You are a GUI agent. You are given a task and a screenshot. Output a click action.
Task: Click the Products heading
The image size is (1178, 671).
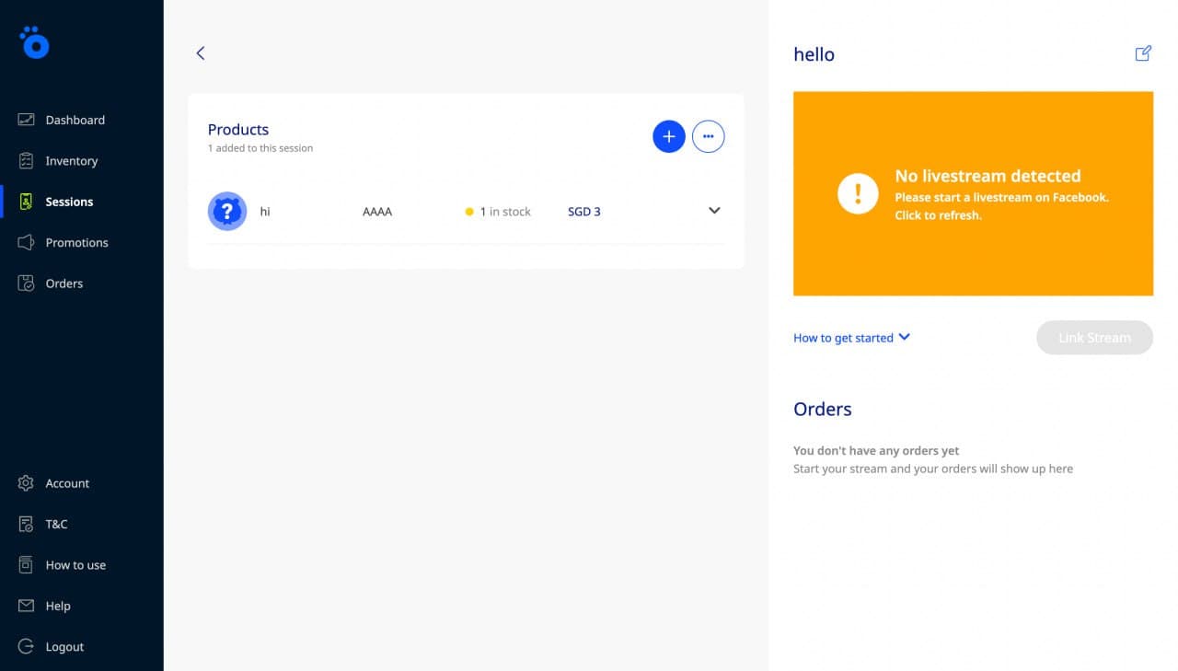point(238,130)
